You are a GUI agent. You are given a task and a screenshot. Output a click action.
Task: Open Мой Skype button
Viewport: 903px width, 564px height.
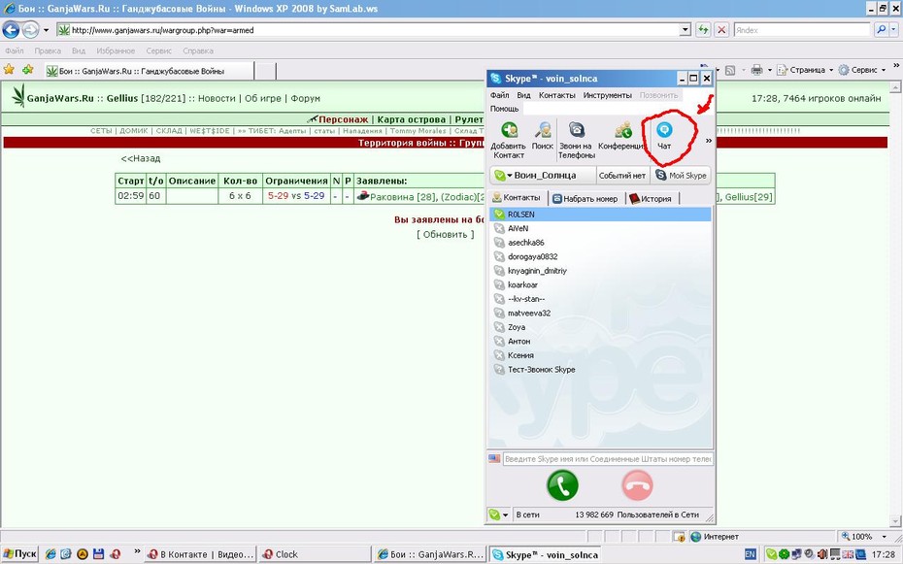681,176
